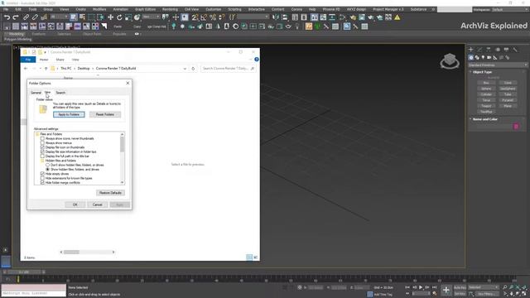Click the rectangular selection region icon
Viewport: 530px width, 298px height.
(91, 17)
